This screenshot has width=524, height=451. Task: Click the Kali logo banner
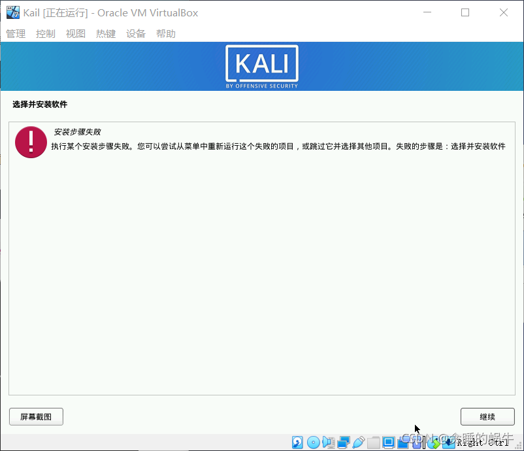click(261, 67)
